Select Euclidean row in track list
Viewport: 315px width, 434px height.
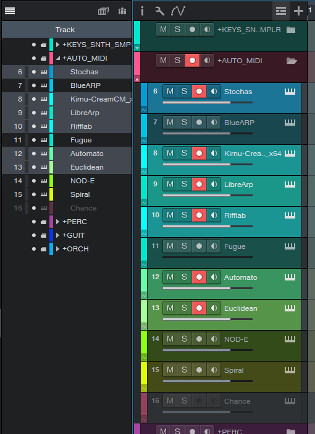pos(67,167)
